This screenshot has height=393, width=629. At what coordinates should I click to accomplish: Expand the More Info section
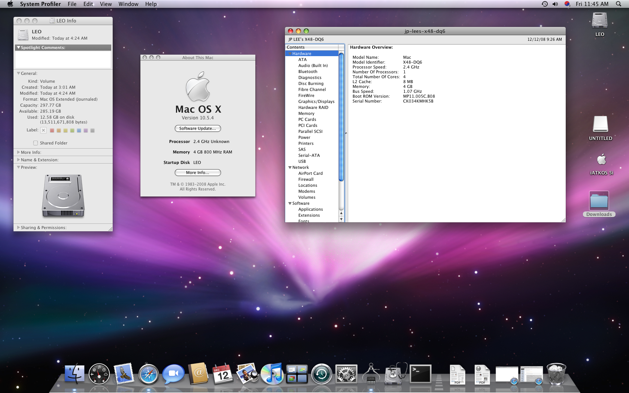tap(18, 152)
